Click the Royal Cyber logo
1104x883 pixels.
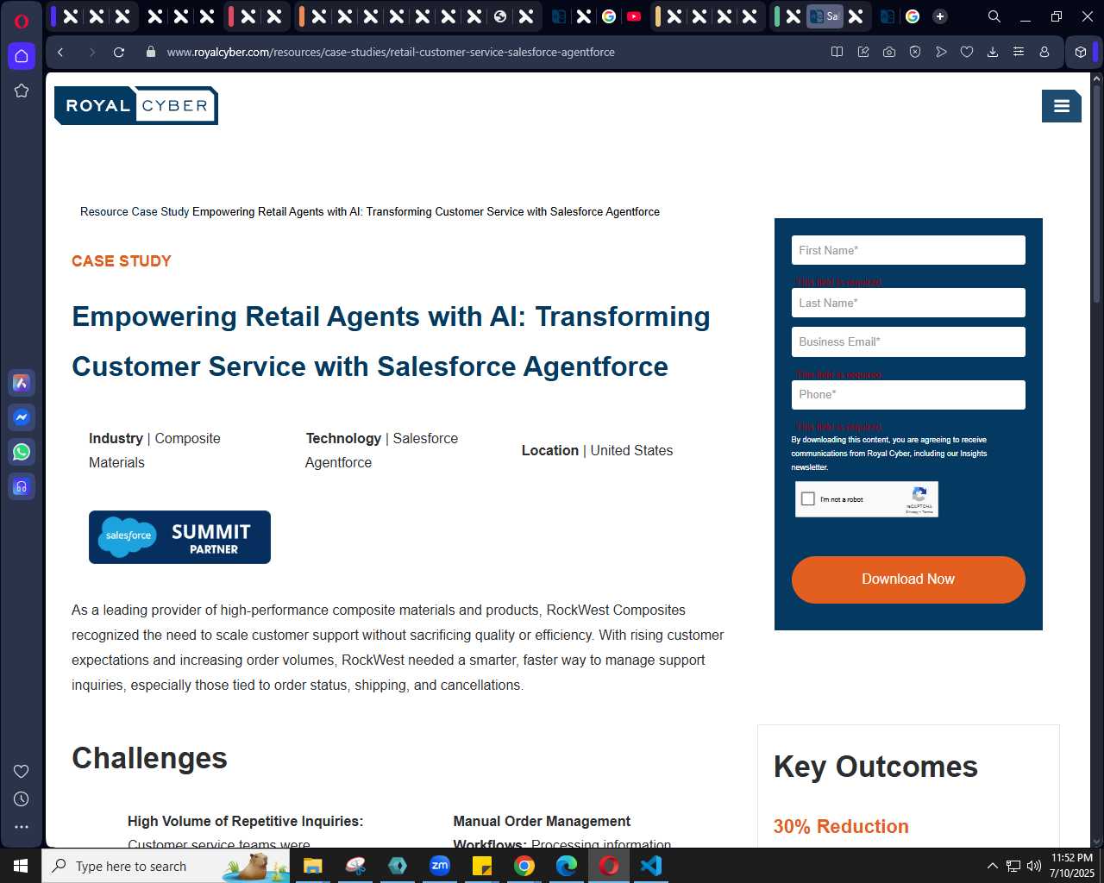click(x=136, y=105)
